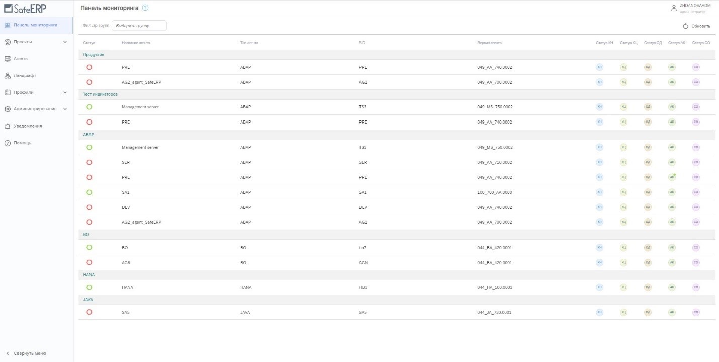Select Панель мониторинга in the sidebar
The width and height of the screenshot is (719, 362).
(35, 25)
